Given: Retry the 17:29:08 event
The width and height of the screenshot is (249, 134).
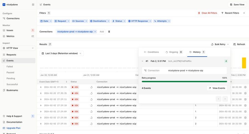Looking at the screenshot, I should [x=91, y=118].
